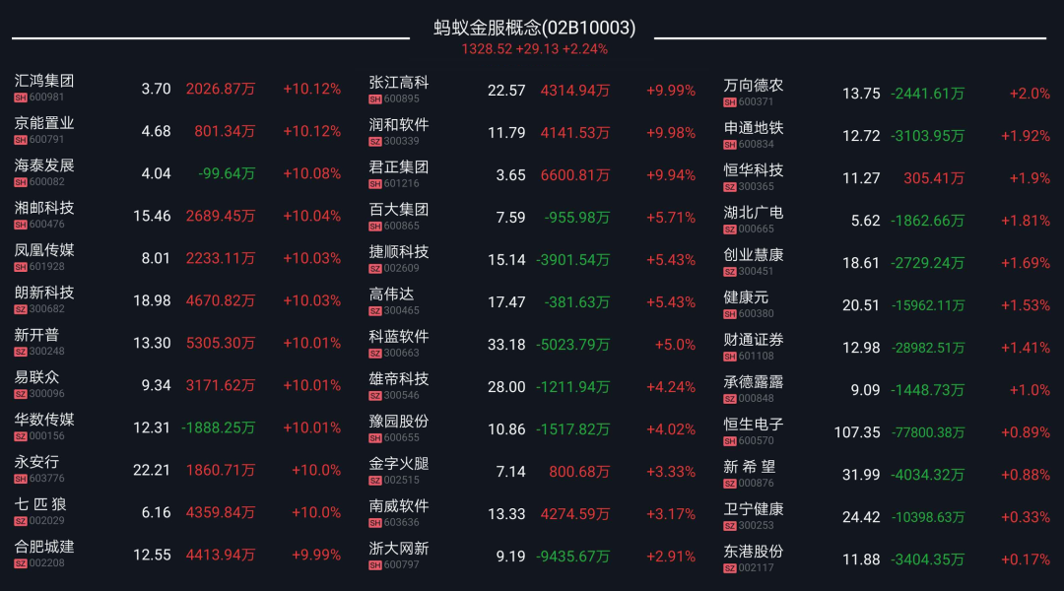The image size is (1064, 591).
Task: Click the SZ badge under 朗新科技
Action: click(x=21, y=309)
